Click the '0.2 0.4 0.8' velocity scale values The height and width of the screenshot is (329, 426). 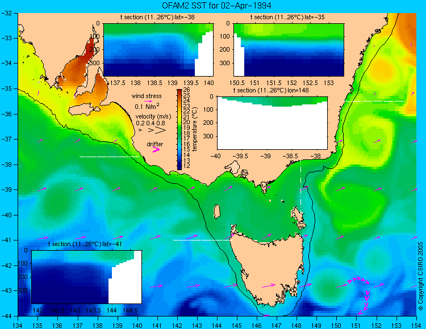pyautogui.click(x=151, y=123)
